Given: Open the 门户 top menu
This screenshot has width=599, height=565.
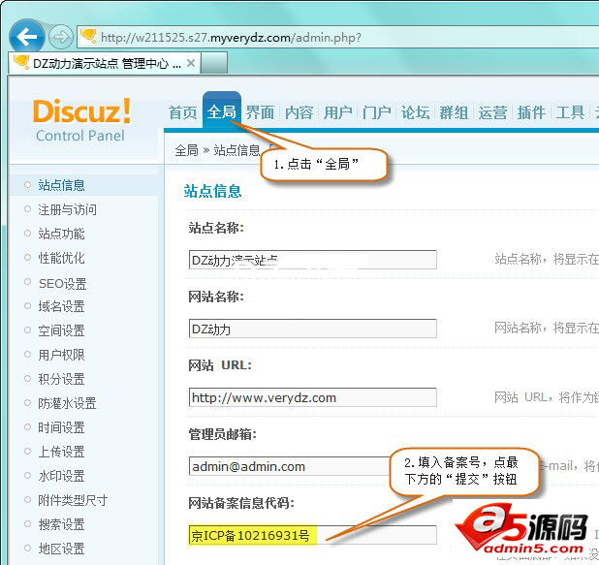Looking at the screenshot, I should [x=377, y=112].
